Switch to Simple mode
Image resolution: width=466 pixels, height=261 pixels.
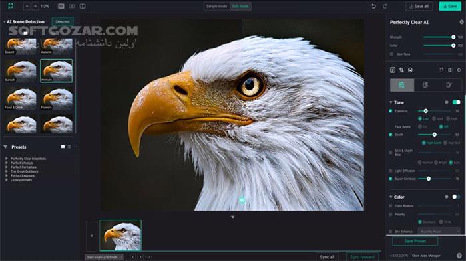click(x=216, y=6)
